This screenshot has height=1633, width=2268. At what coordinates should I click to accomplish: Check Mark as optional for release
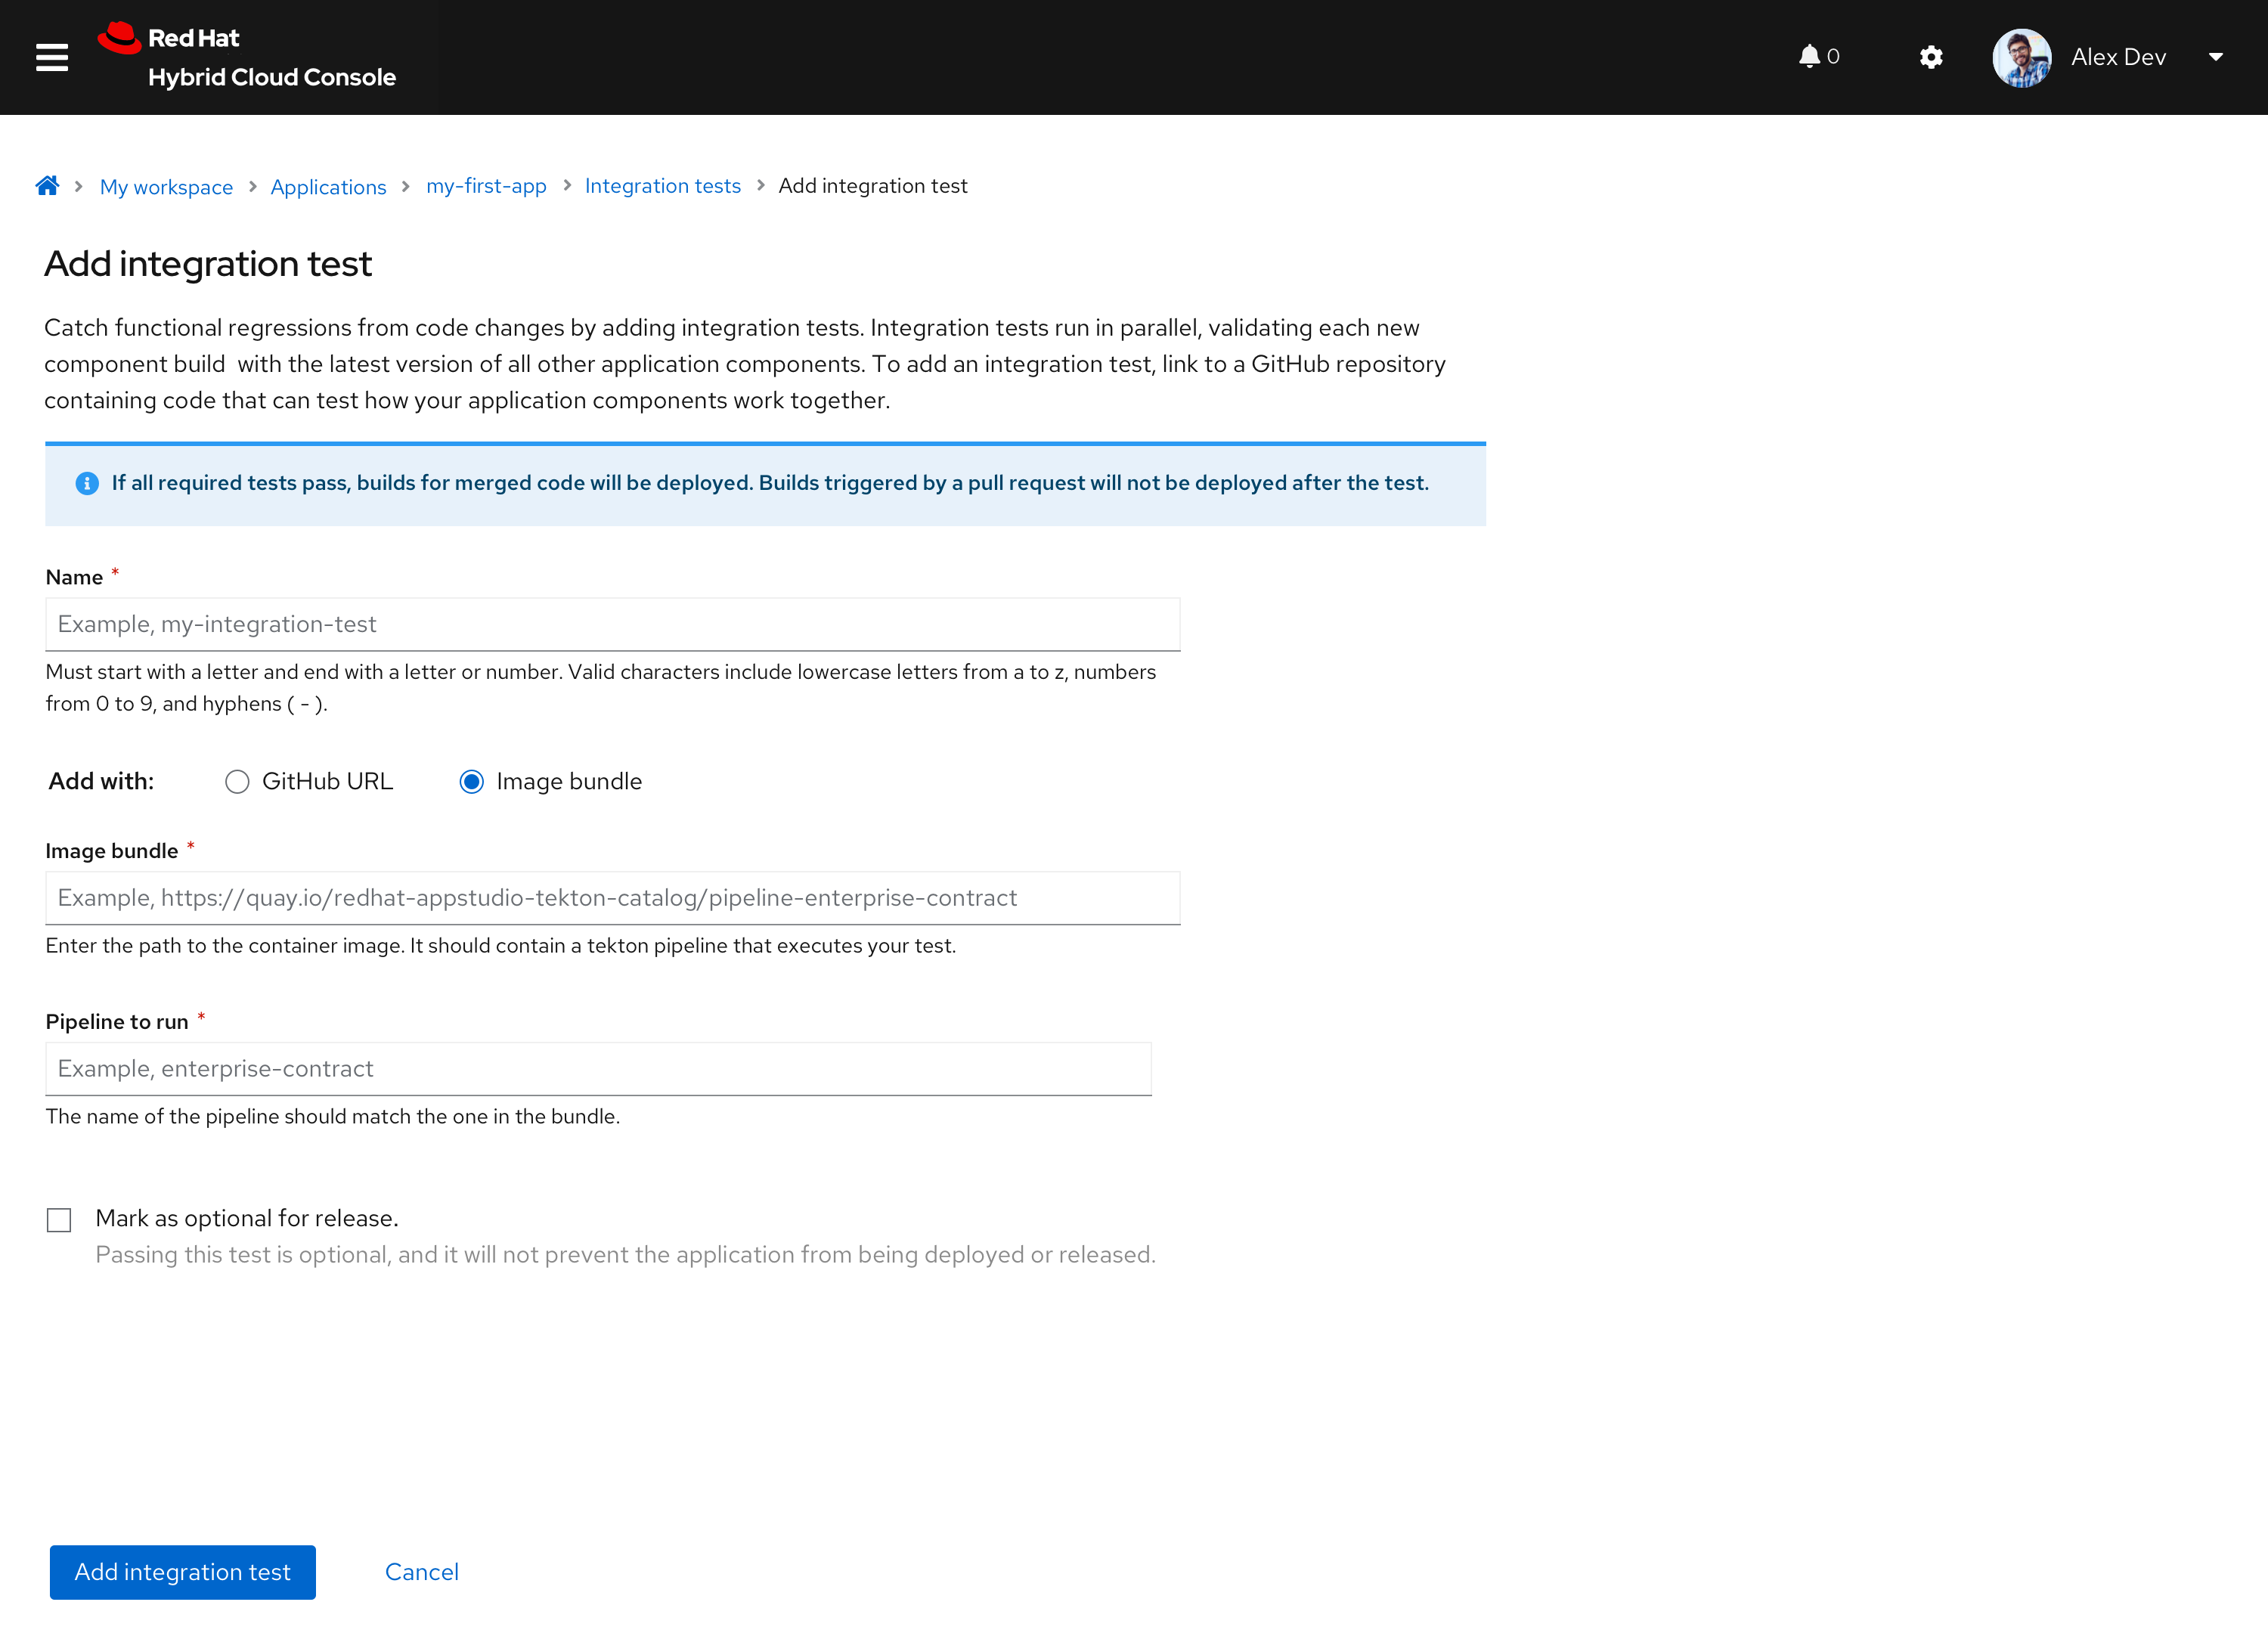(59, 1220)
